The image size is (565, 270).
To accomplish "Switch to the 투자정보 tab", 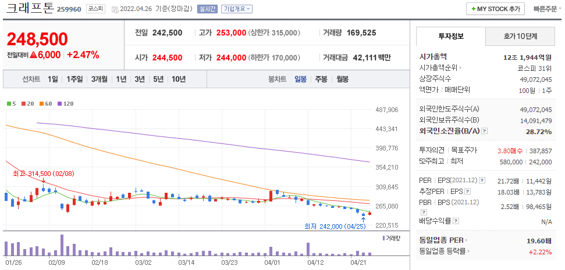I will (x=451, y=37).
